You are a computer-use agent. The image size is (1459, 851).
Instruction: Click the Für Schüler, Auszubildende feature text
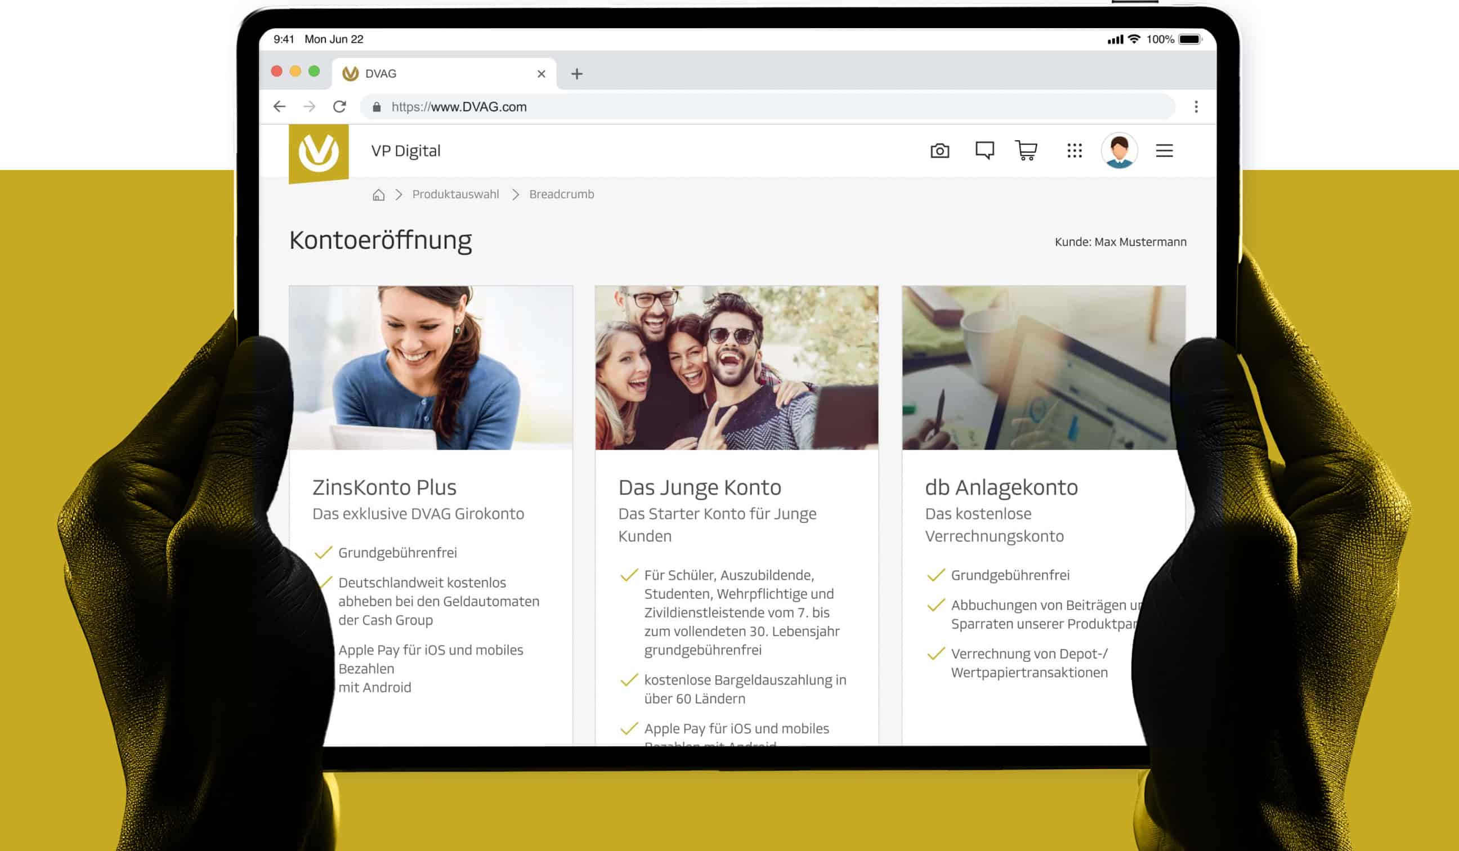point(742,612)
